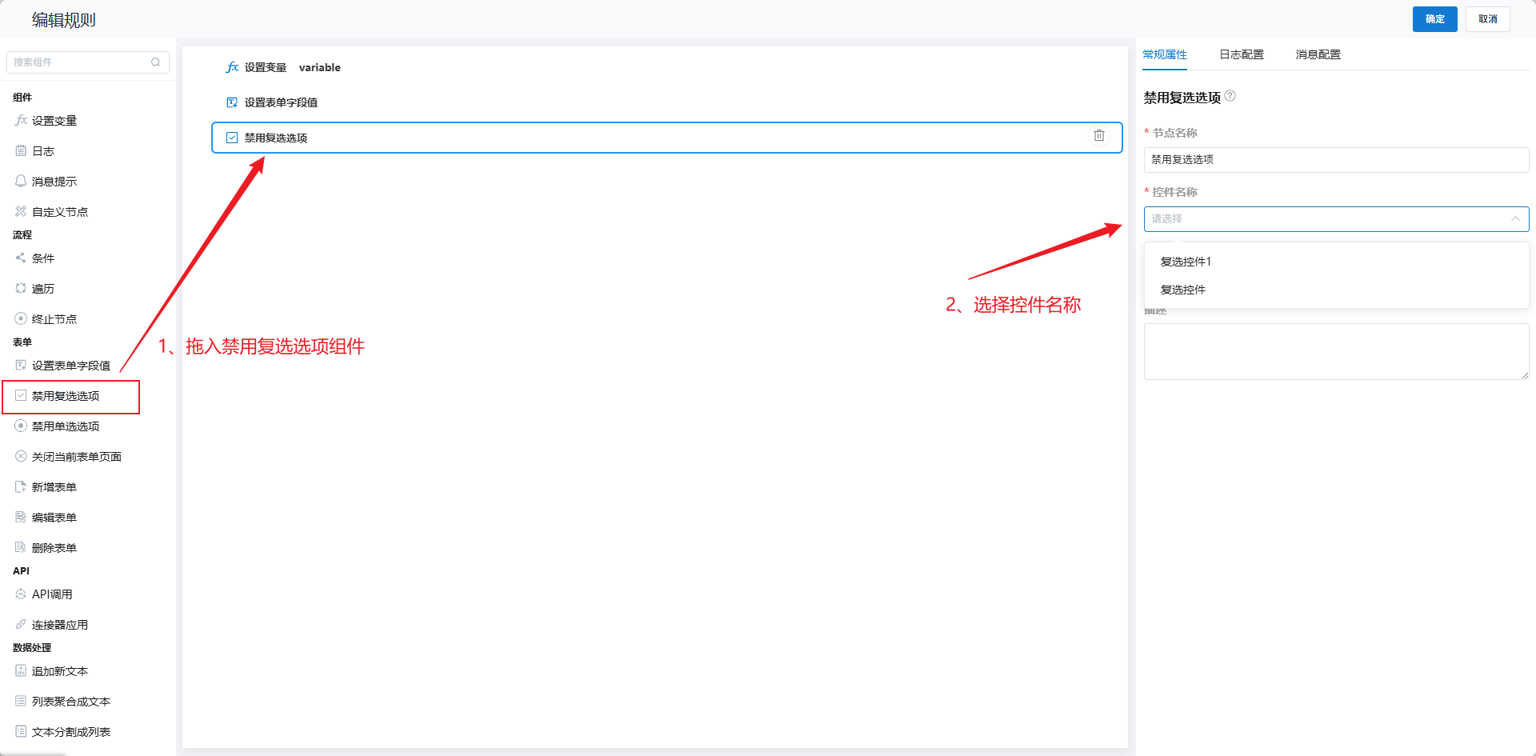Image resolution: width=1536 pixels, height=756 pixels.
Task: Click the checkbox icon of 禁用复选选项 canvas node
Action: coord(232,138)
